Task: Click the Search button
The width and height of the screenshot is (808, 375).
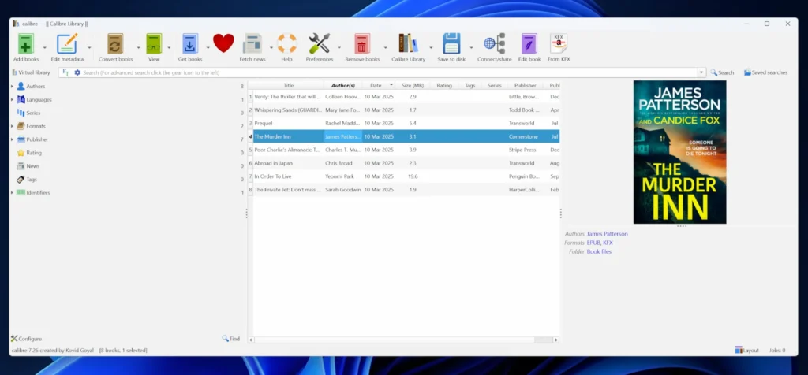Action: coord(722,72)
